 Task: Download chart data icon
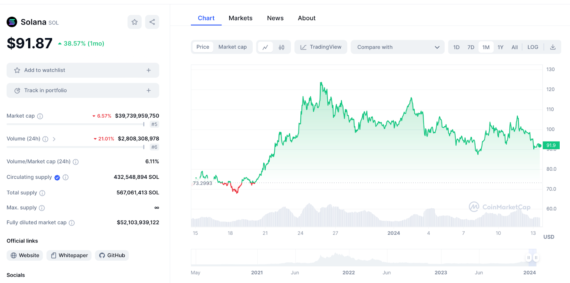553,47
